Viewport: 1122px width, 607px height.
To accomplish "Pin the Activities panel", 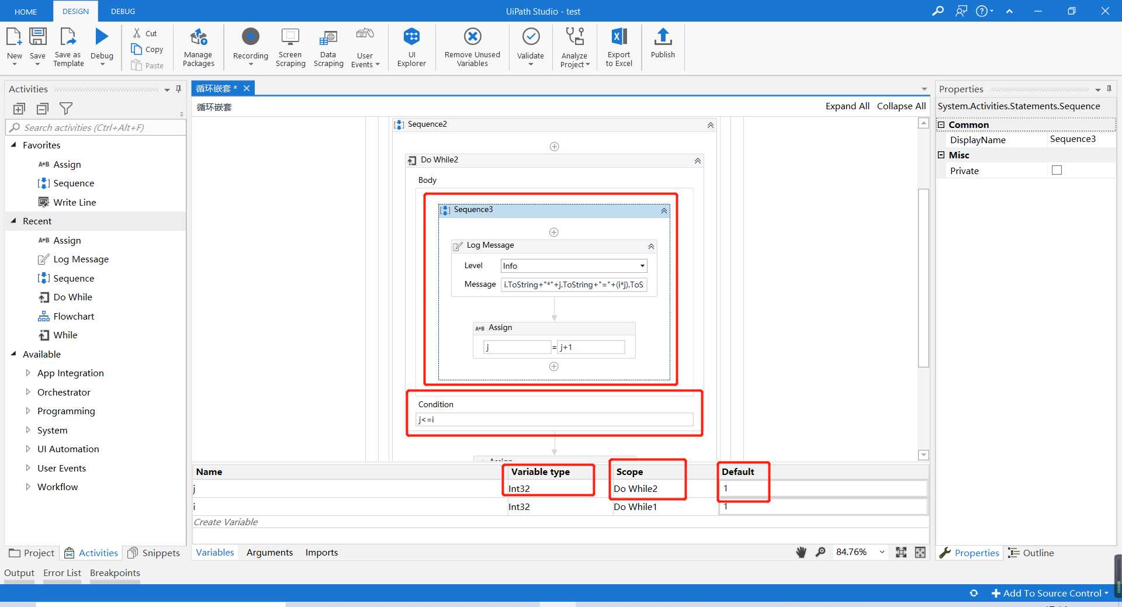I will (x=178, y=89).
